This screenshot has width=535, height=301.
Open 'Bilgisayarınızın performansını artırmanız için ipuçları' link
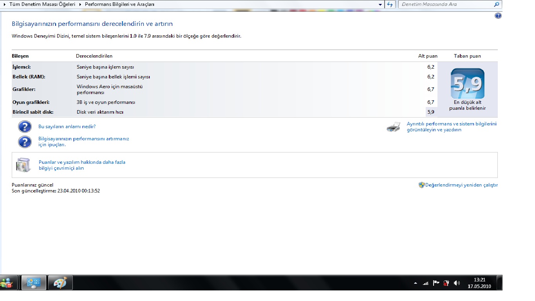coord(83,141)
